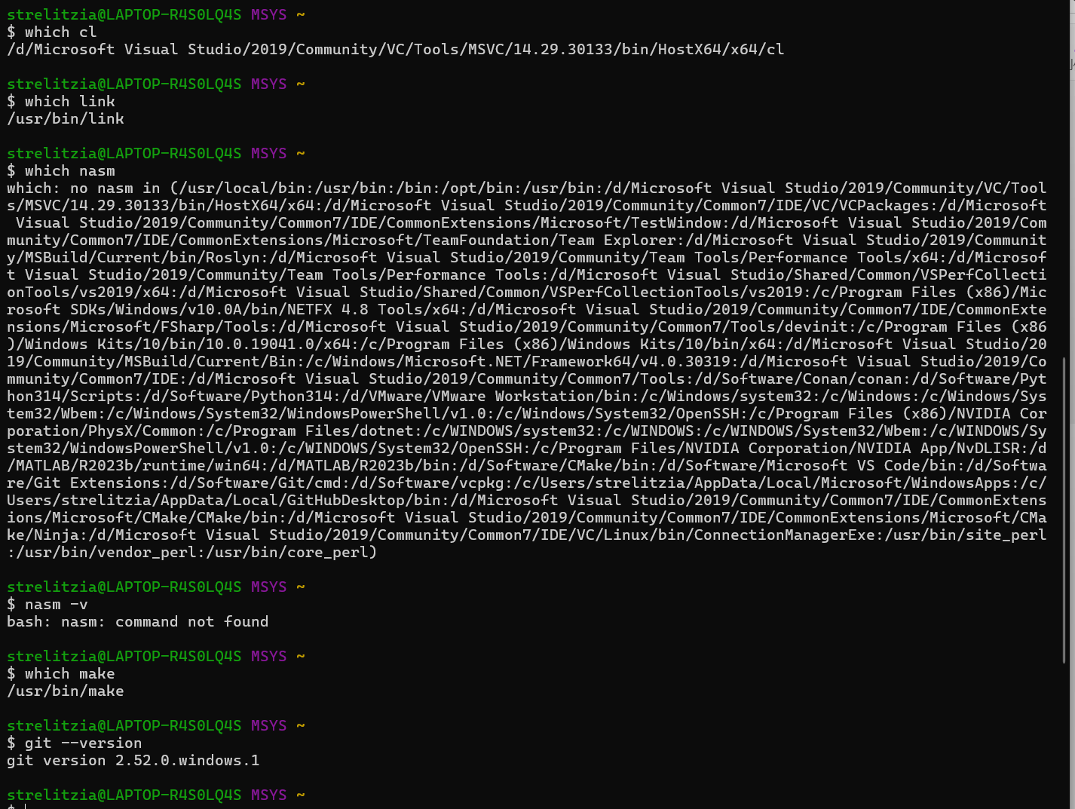
Task: Click the 'git --version' command text
Action: [x=83, y=743]
